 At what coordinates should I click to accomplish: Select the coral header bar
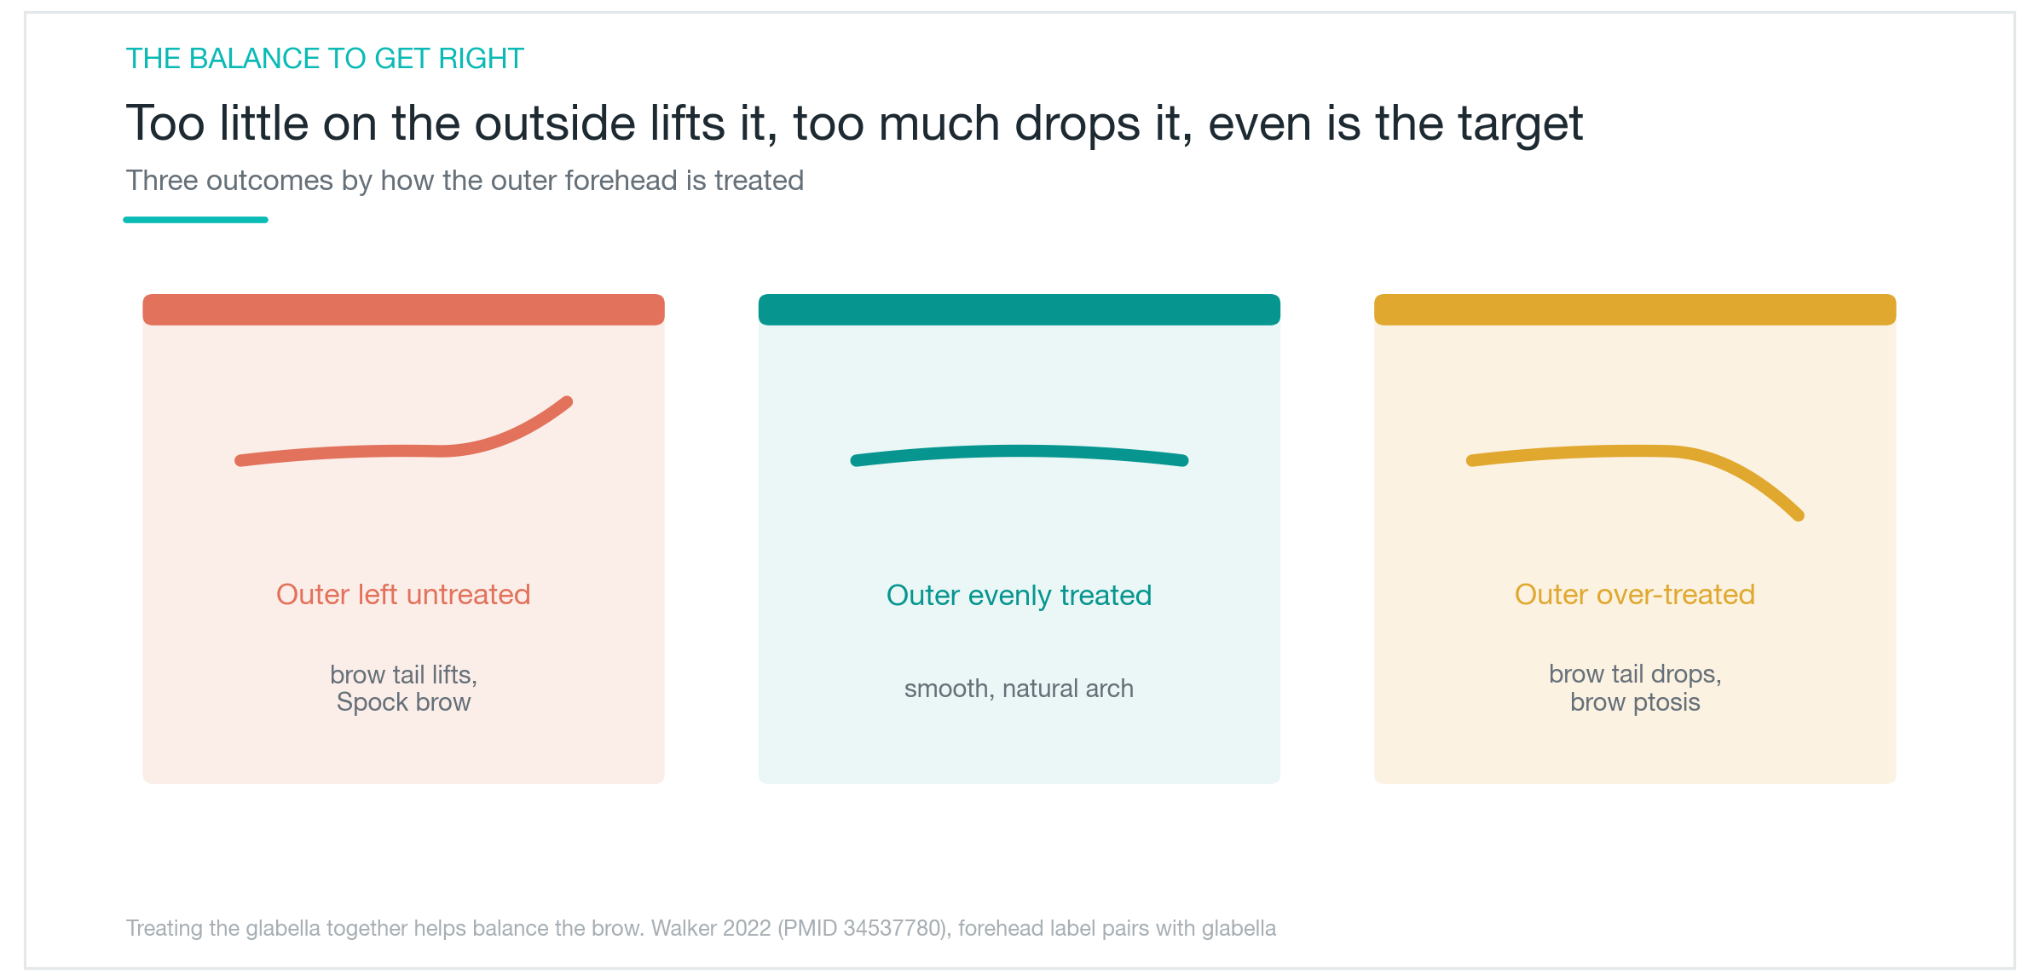[403, 309]
